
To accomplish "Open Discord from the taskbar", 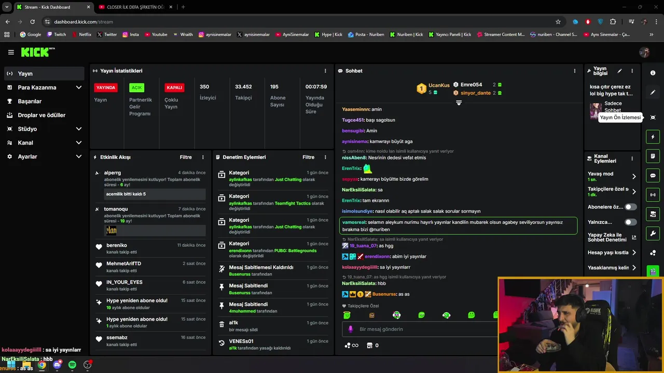I will click(x=57, y=365).
